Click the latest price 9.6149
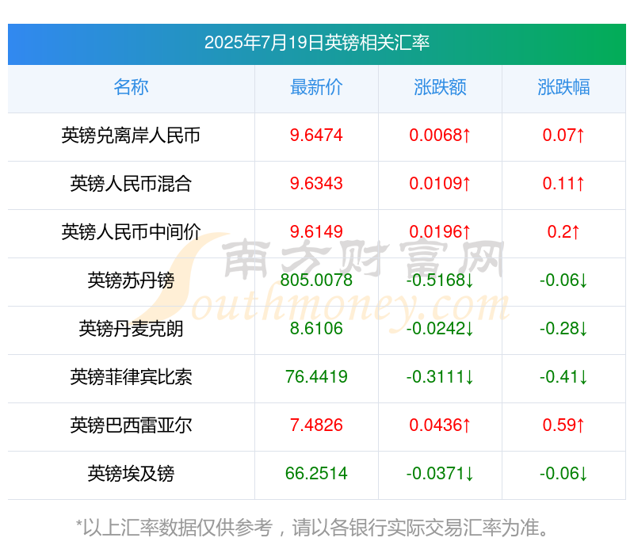634x553 pixels. 316,232
